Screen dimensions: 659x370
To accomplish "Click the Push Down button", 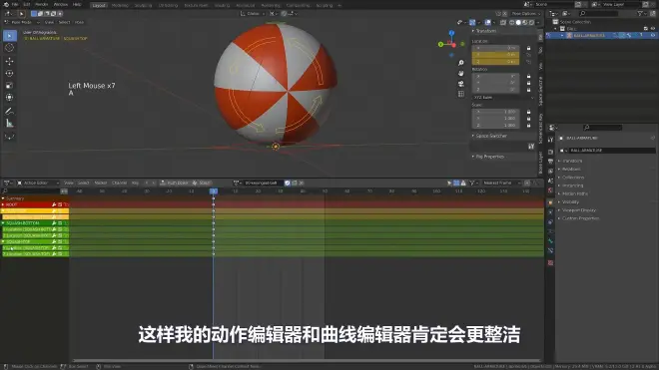I will click(x=174, y=184).
